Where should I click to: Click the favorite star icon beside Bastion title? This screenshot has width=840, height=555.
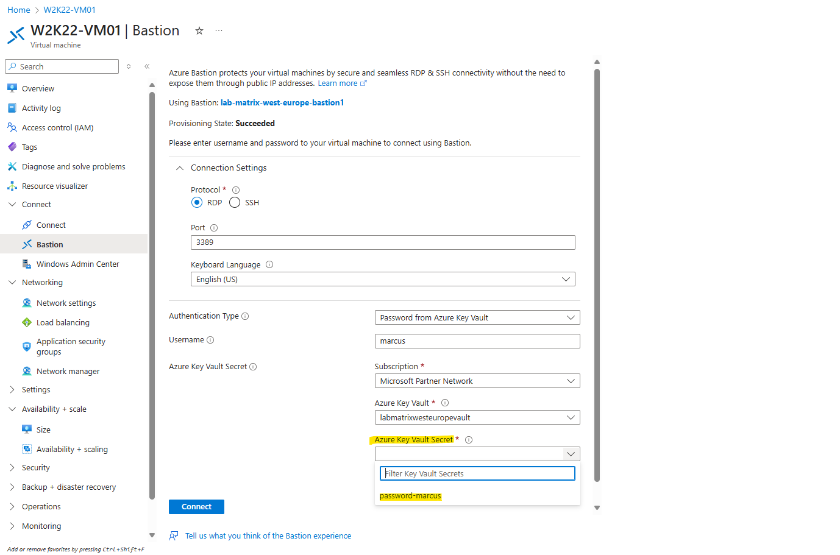tap(199, 30)
